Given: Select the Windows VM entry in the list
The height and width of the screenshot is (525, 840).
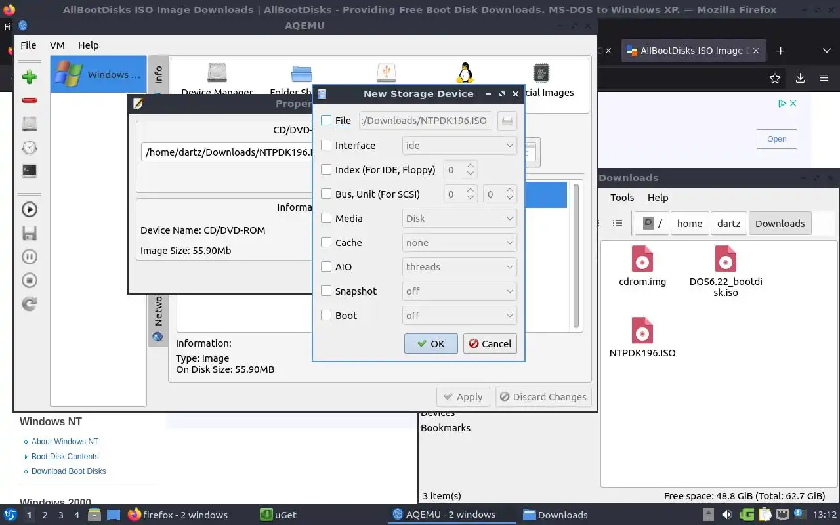Looking at the screenshot, I should pyautogui.click(x=98, y=74).
